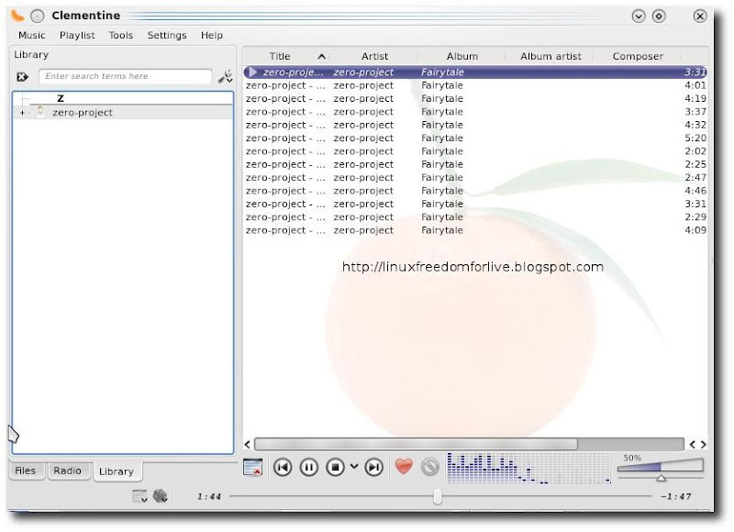Open the Help menu
This screenshot has width=734, height=532.
212,35
